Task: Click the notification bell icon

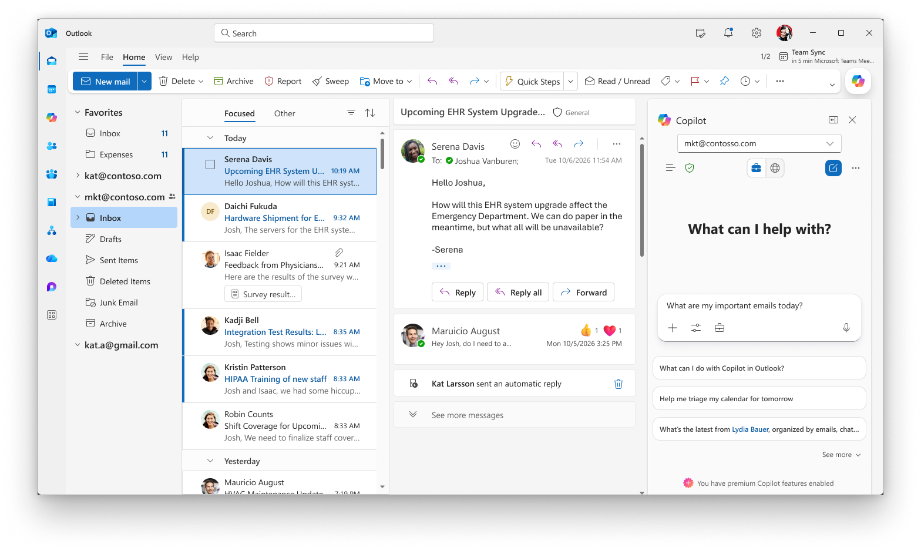Action: pyautogui.click(x=728, y=33)
